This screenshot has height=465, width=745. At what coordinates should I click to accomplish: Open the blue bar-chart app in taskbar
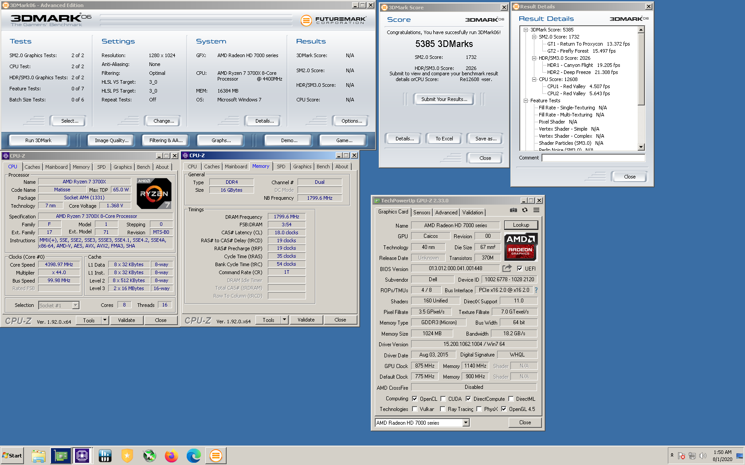(x=105, y=456)
